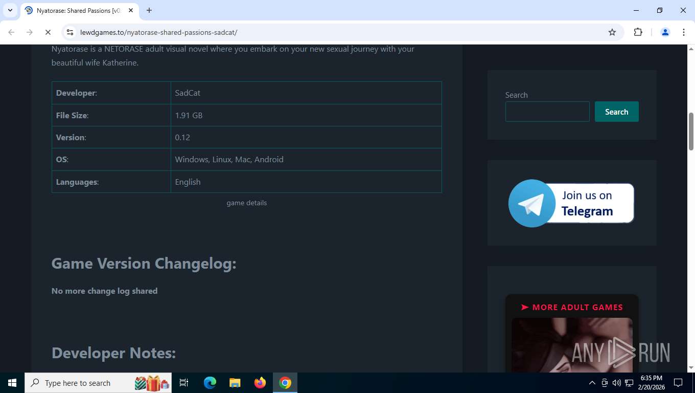Click Windows, Linux, Mac, Android cell
This screenshot has height=393, width=695.
point(306,159)
